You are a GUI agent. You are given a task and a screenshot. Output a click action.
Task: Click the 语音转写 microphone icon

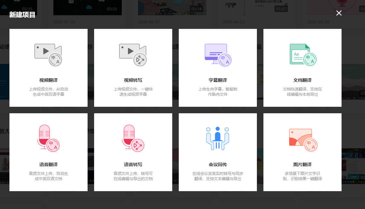133,138
